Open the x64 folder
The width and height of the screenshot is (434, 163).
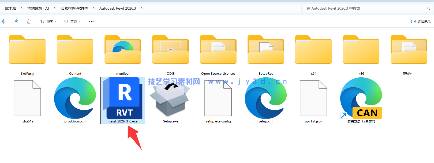click(313, 50)
